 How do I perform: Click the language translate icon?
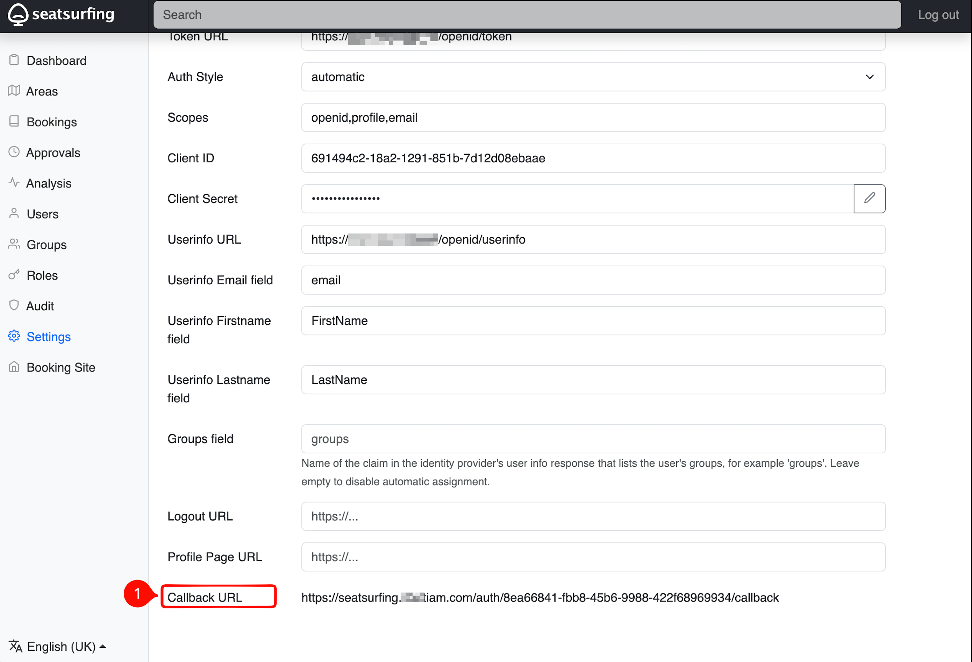[15, 646]
